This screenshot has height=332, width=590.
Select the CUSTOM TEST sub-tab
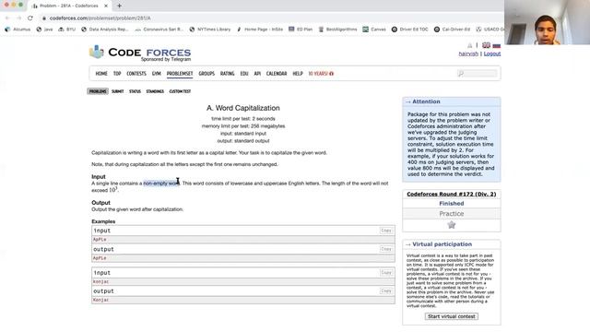(180, 91)
